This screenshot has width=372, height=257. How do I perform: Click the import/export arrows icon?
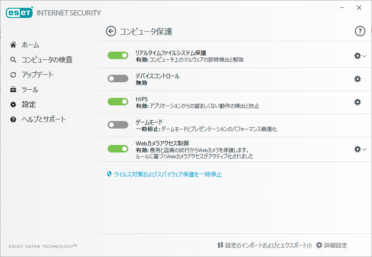220,245
